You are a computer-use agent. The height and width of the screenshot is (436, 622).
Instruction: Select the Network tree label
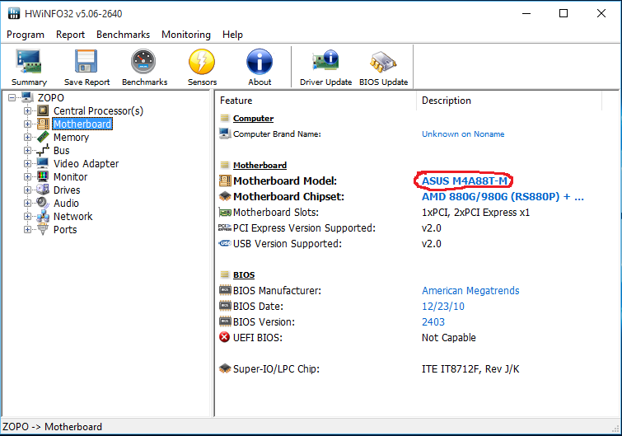click(x=73, y=216)
